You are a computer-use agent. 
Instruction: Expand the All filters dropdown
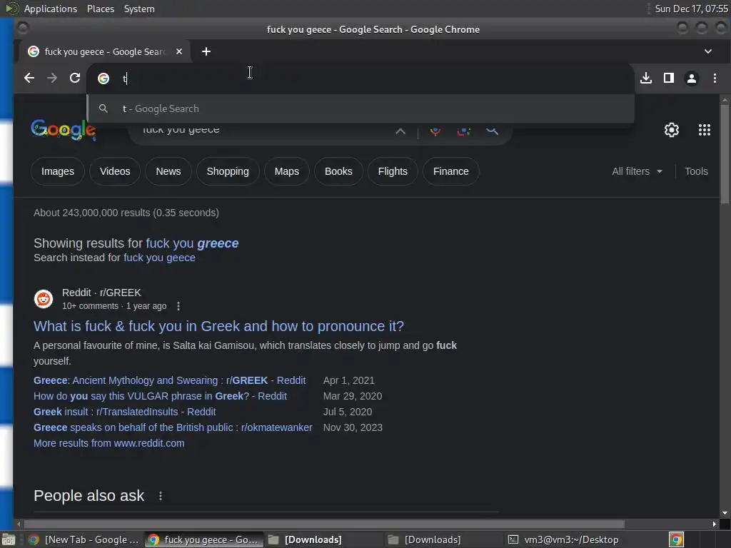[x=637, y=171]
